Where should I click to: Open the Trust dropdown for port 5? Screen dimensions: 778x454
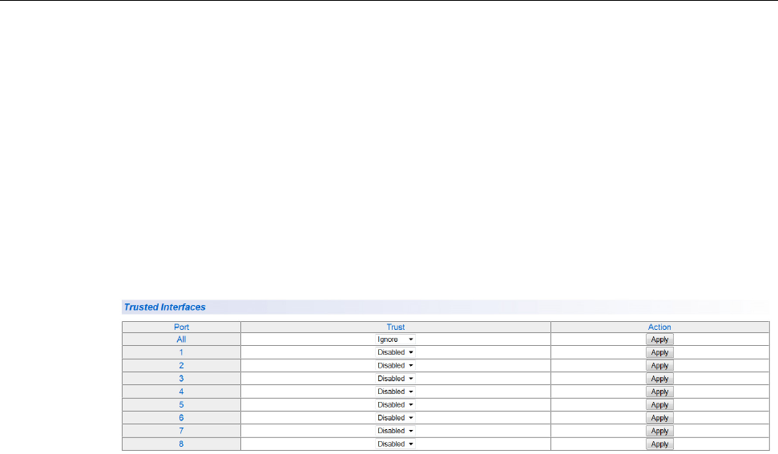tap(395, 404)
